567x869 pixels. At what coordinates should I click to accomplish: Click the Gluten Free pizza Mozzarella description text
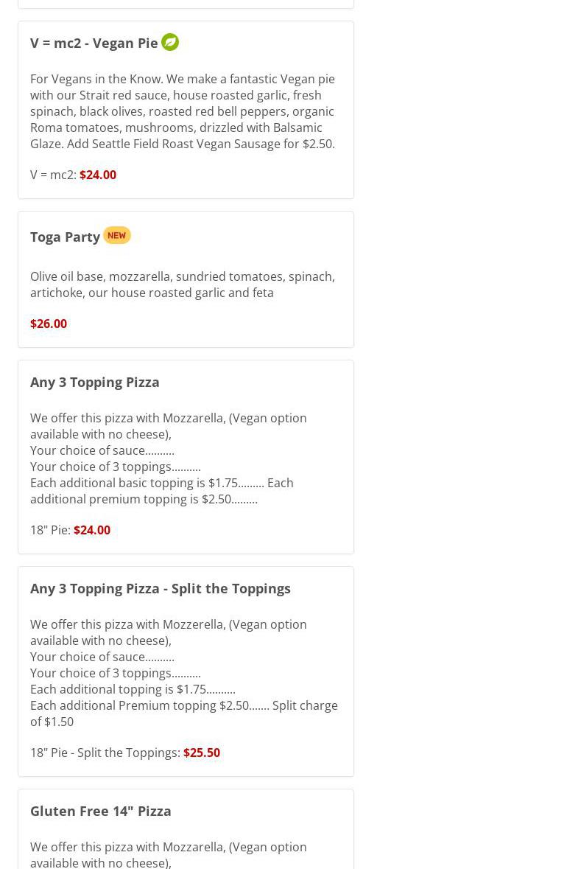[x=168, y=854]
